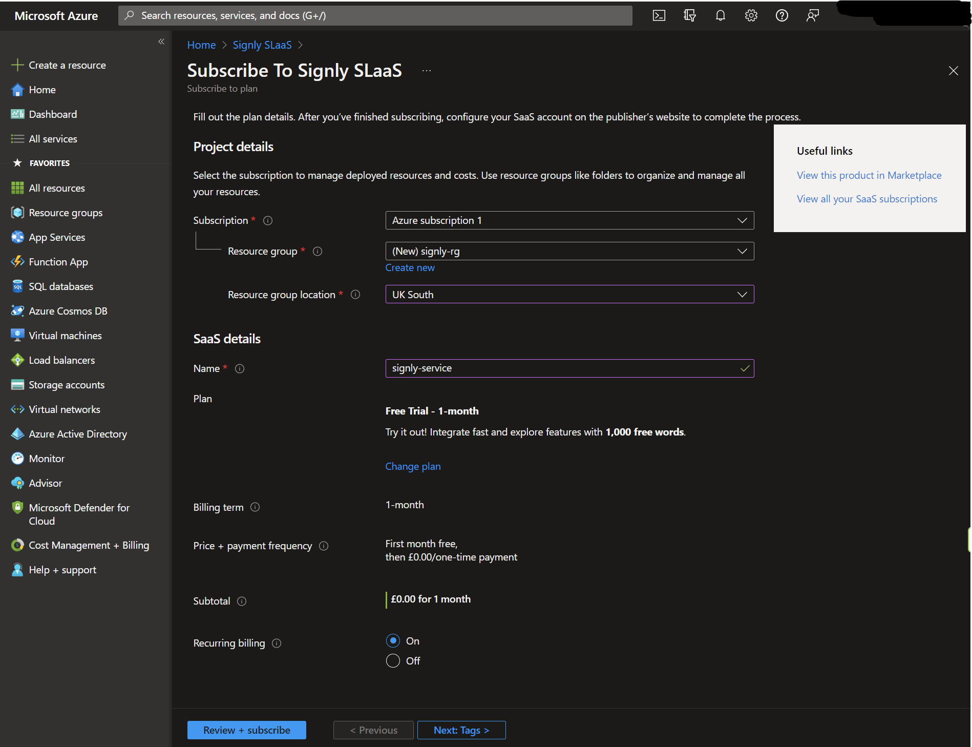Click the Help + support person icon
This screenshot has width=972, height=747.
coord(17,570)
